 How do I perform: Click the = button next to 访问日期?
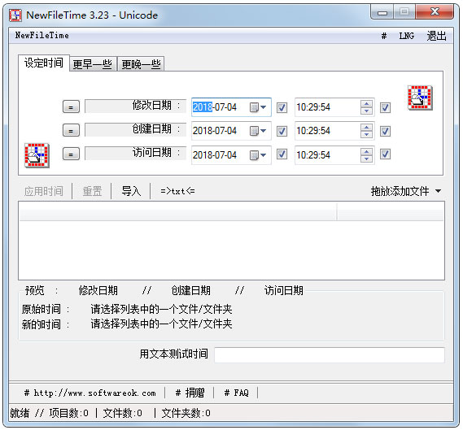71,154
